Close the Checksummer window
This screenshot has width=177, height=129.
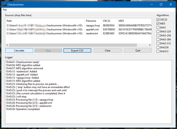171,4
